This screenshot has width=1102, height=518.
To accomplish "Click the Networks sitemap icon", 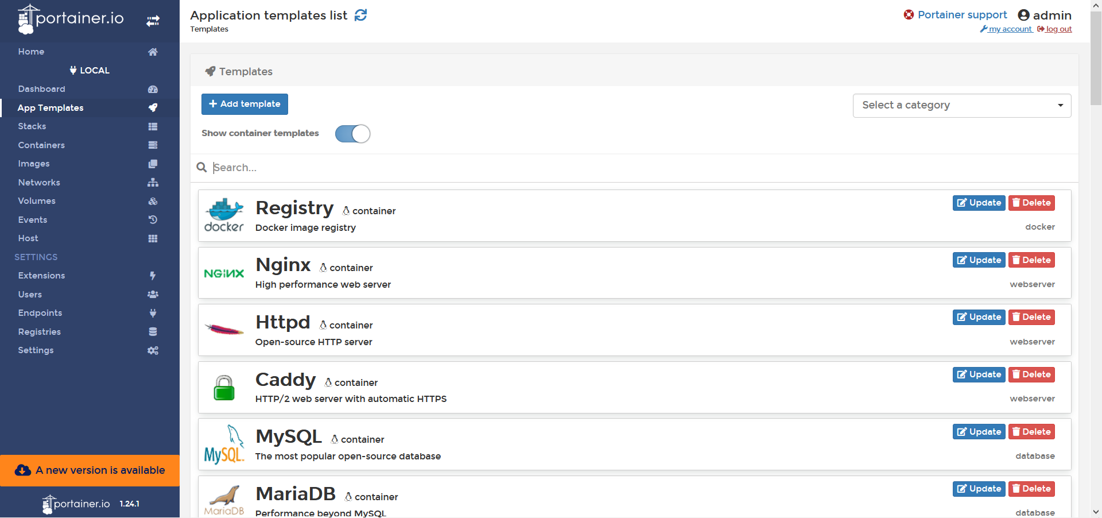I will coord(153,183).
